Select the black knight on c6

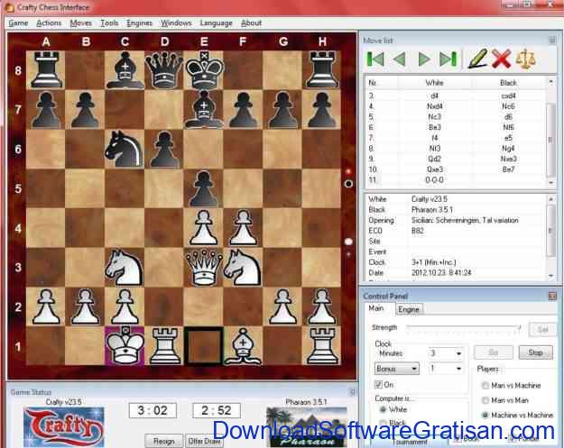pos(125,149)
